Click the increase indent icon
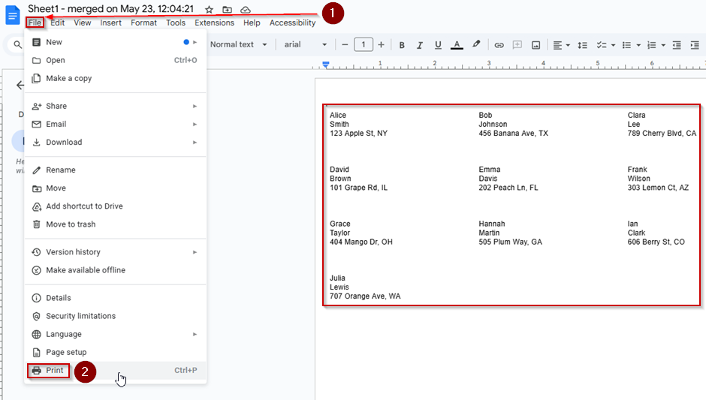This screenshot has width=706, height=400. click(x=695, y=45)
